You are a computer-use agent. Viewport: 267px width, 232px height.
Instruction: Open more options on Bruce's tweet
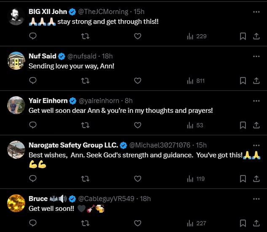click(256, 199)
